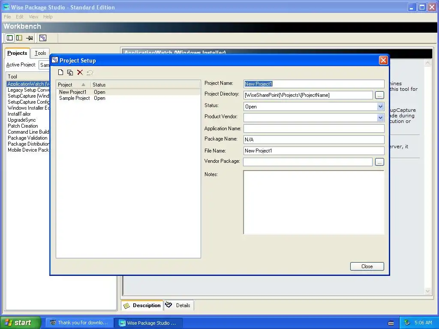Select the Sample Project row in project list
The height and width of the screenshot is (329, 439).
[x=128, y=98]
